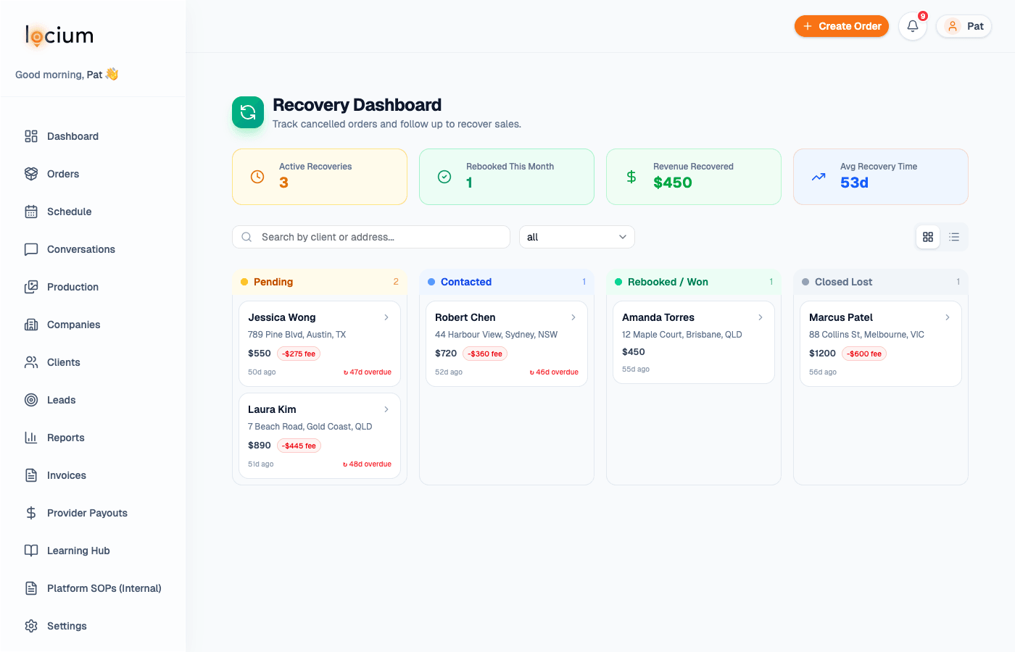Click the Settings gear icon
Screen dimensions: 1015x652
(31, 626)
